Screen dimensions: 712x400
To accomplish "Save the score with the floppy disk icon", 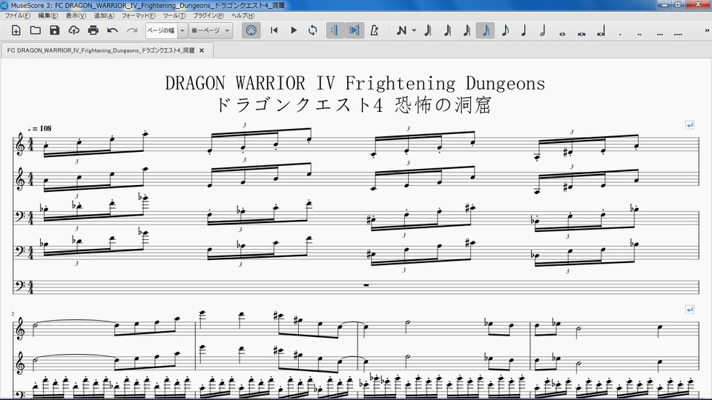I will (54, 30).
